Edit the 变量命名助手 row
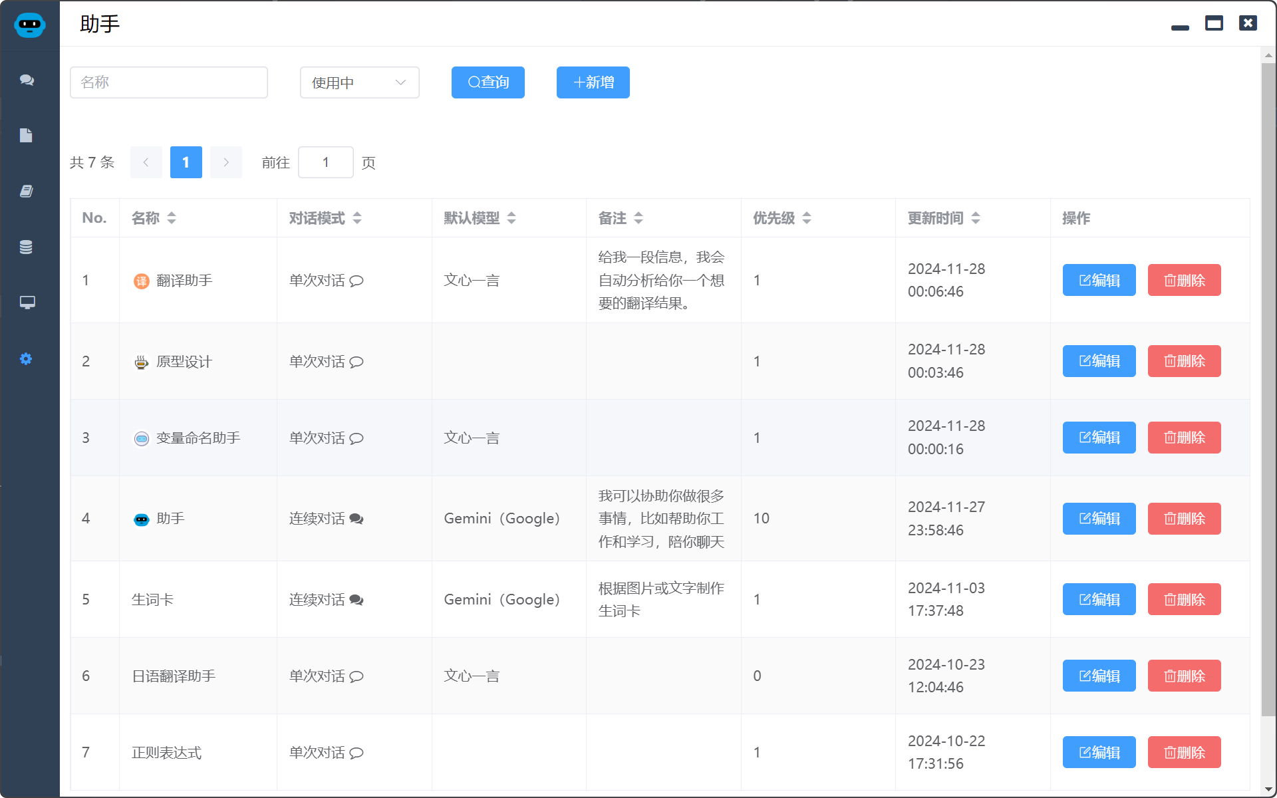 coord(1099,438)
